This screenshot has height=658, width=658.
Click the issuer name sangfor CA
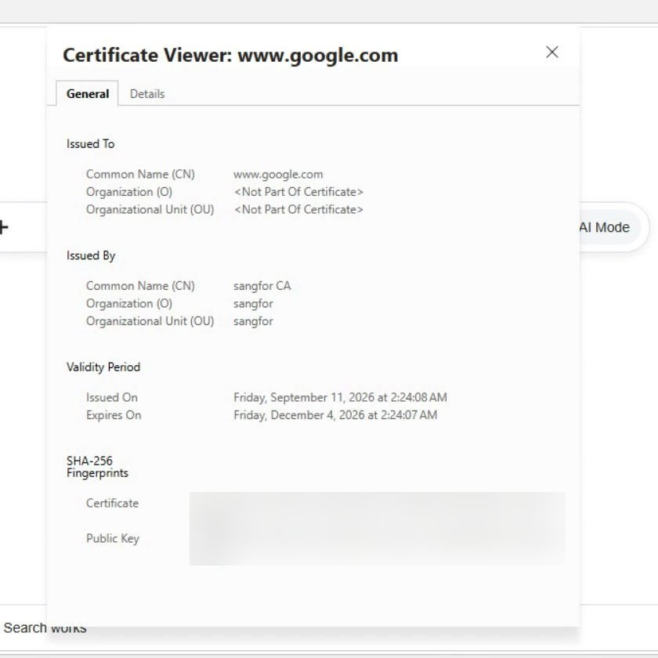click(x=262, y=286)
